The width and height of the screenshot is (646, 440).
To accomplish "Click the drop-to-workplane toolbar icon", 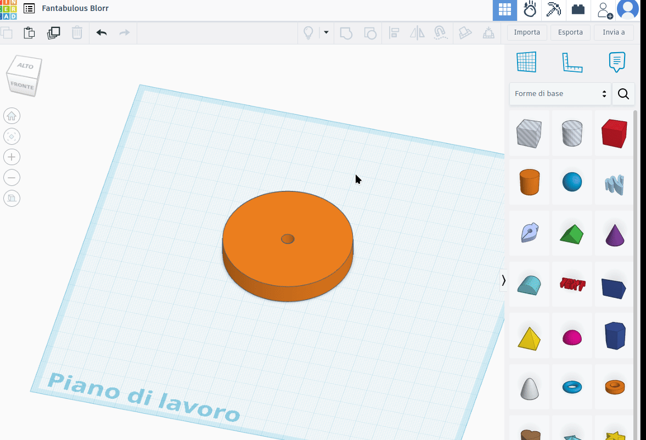I will [x=488, y=32].
